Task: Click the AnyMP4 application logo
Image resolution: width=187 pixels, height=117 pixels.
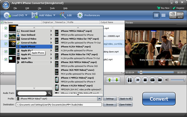Action: (6, 5)
